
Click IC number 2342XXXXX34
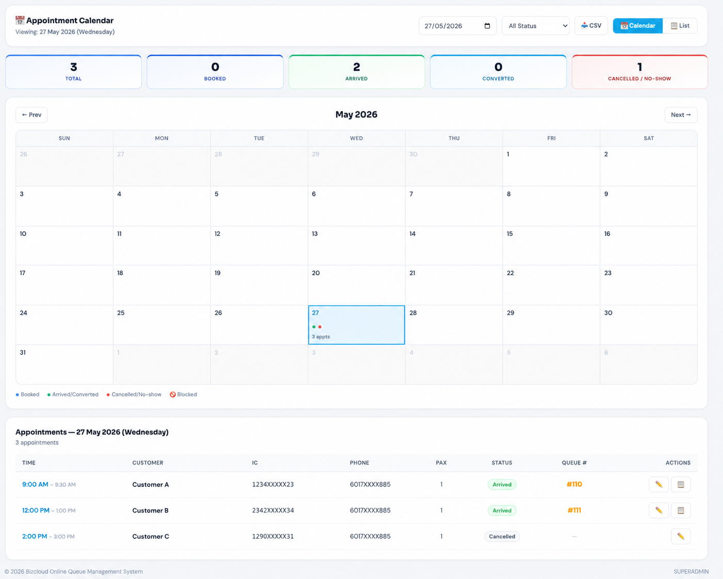tap(273, 510)
